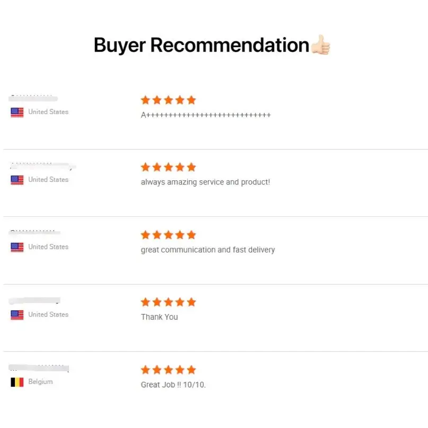Click the Belgium flag icon
Viewport: 428px width, 428px height.
point(17,382)
